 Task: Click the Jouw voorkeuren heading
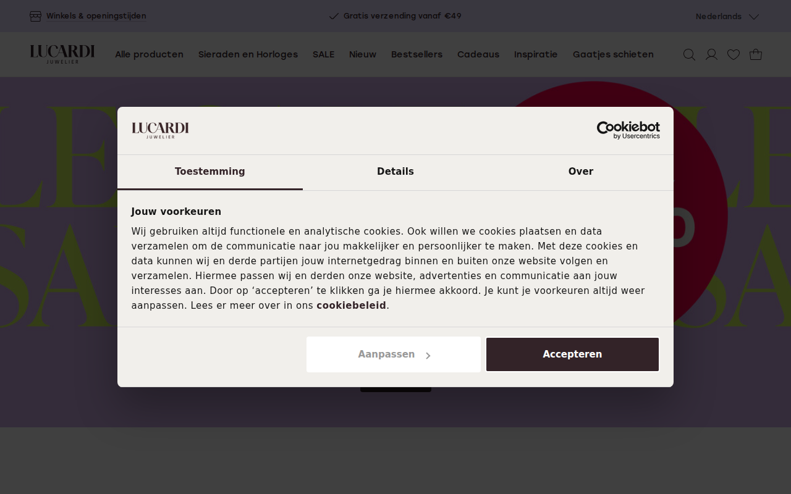pos(176,212)
